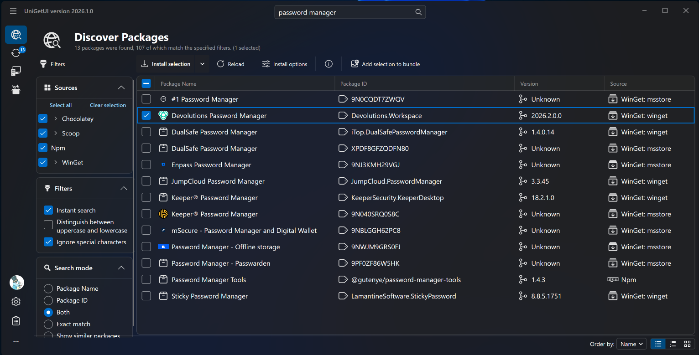699x355 pixels.
Task: Uncheck Ignore special characters checkbox
Action: (48, 242)
